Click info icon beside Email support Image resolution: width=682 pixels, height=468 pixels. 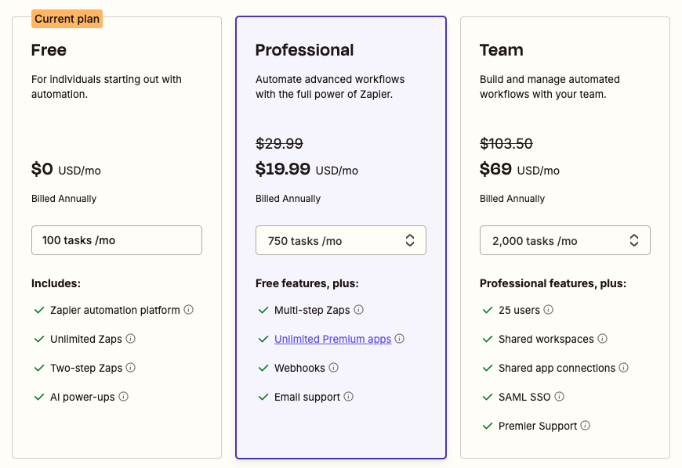click(348, 396)
